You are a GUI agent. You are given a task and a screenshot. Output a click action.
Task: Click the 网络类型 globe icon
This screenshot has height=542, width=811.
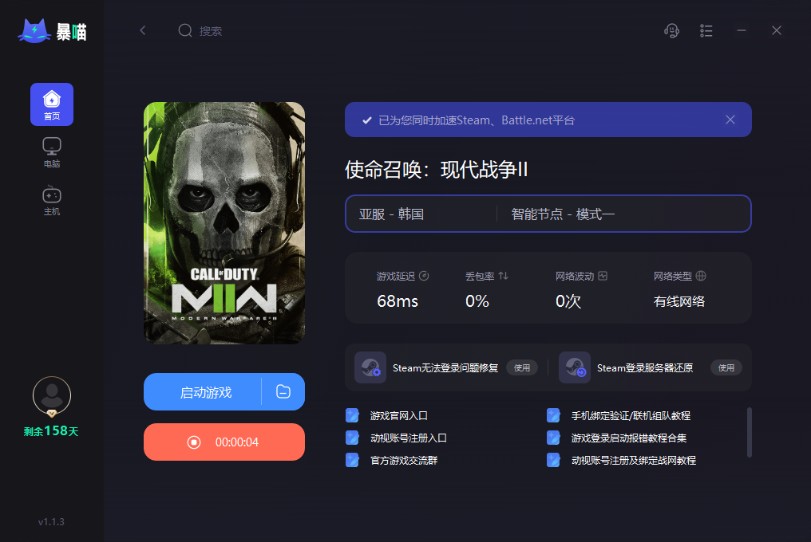pos(701,276)
